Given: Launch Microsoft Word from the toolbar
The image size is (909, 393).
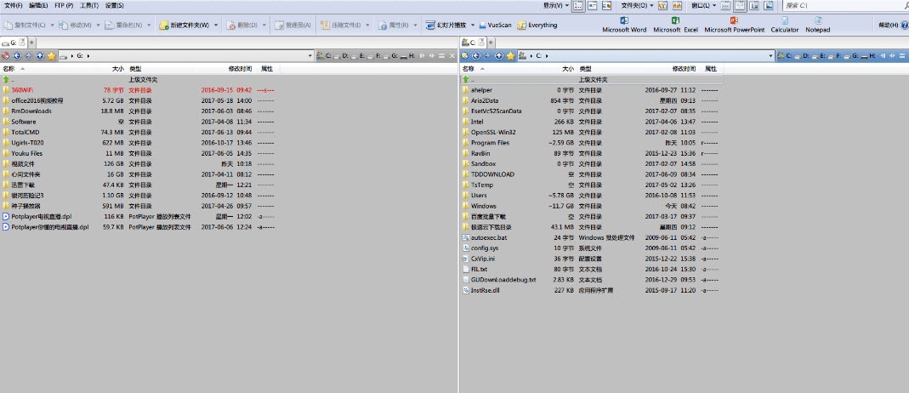Looking at the screenshot, I should 624,25.
